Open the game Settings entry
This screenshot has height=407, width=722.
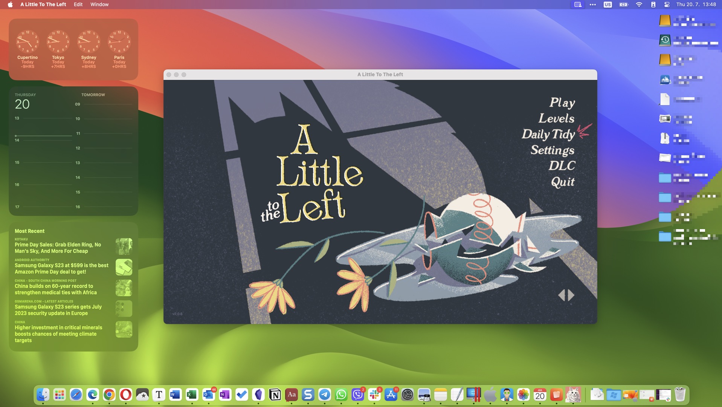[553, 150]
